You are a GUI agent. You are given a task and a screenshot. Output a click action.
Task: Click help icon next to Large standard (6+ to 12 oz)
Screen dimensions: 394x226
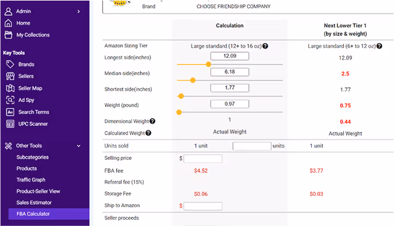click(x=379, y=46)
